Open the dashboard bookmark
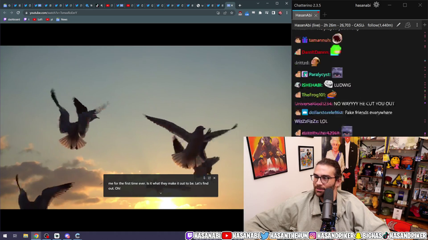 (x=12, y=19)
